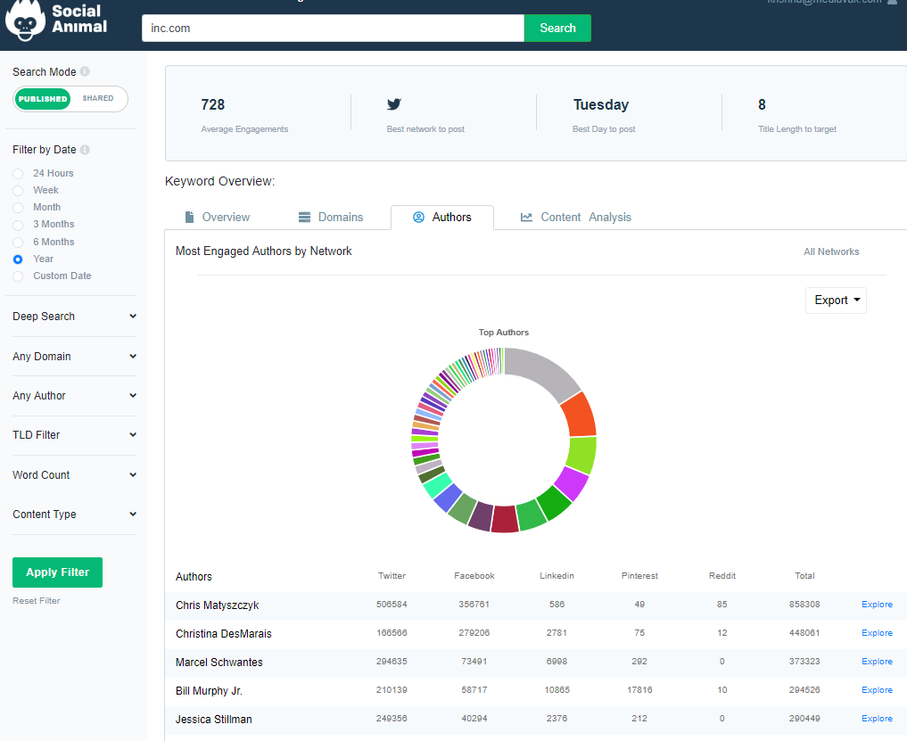Expand the Any Domain filter

(75, 357)
